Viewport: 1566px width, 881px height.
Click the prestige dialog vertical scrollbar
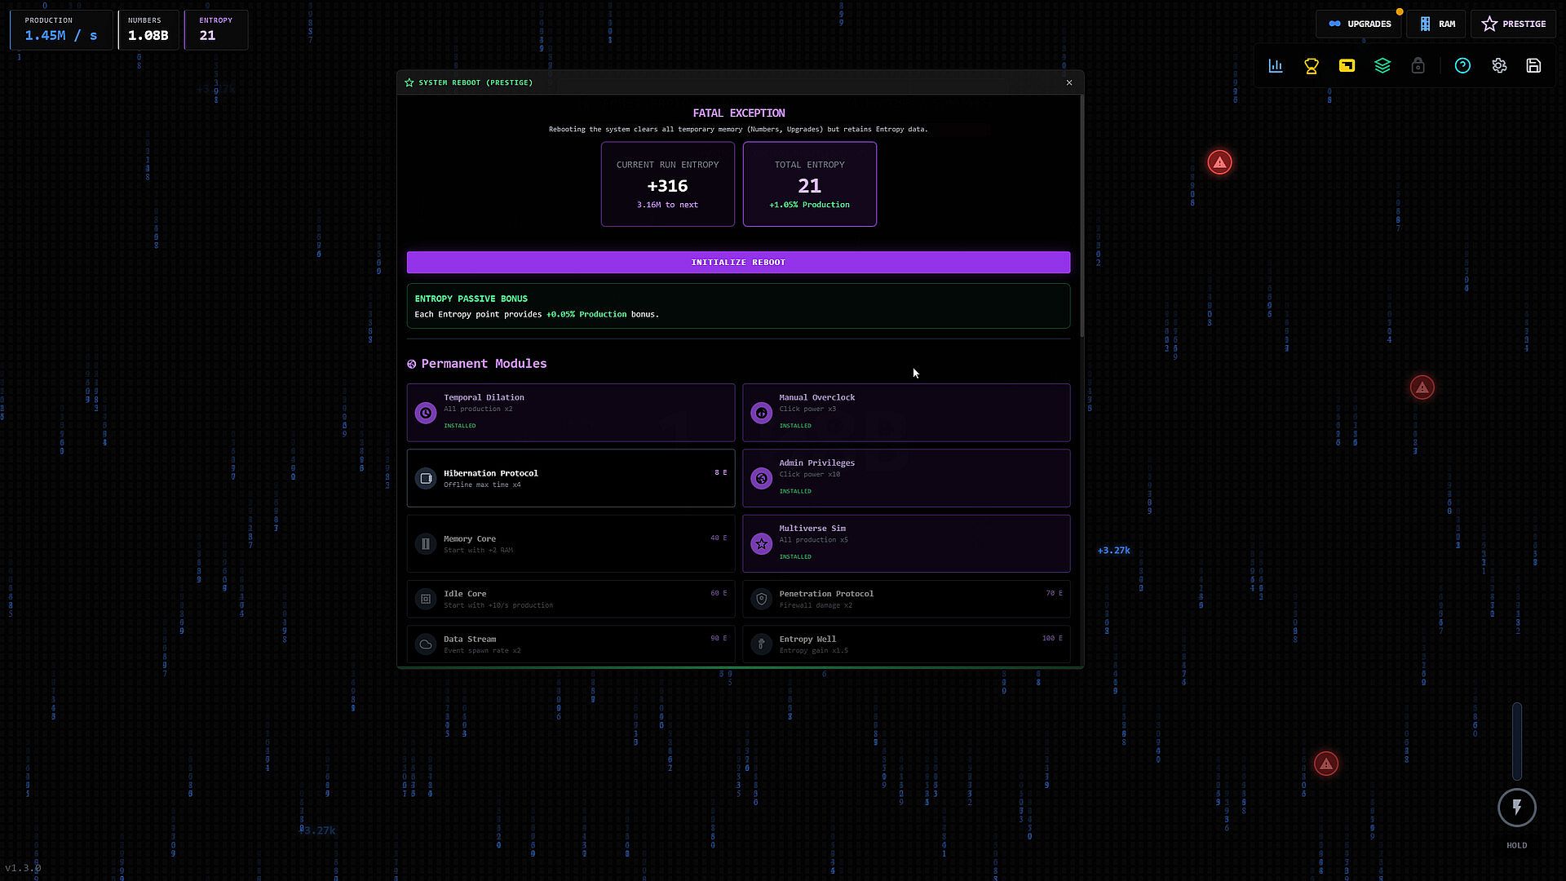[x=1082, y=216]
